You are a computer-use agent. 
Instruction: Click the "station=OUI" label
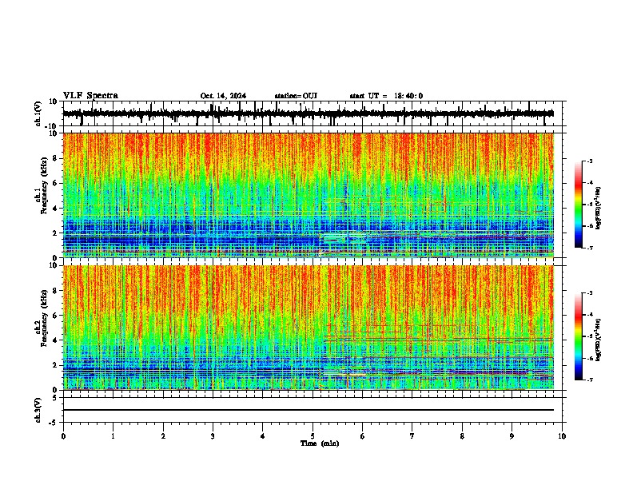coord(296,96)
